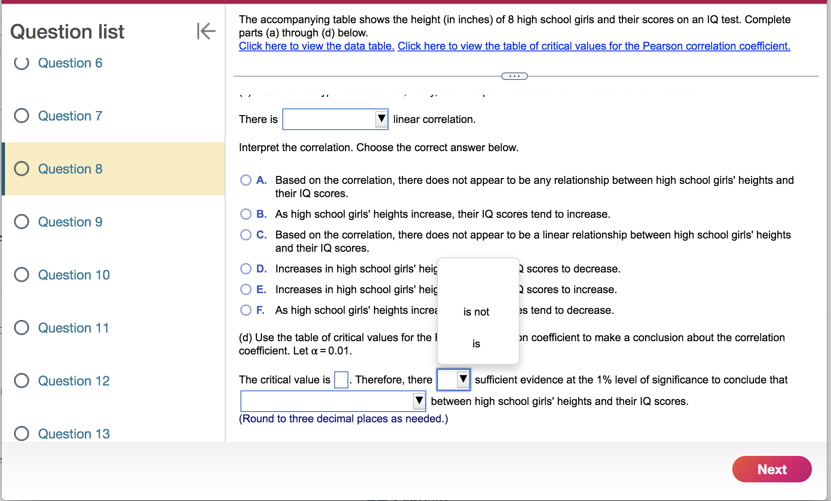Open the data table link
This screenshot has height=501, width=831.
pyautogui.click(x=316, y=46)
